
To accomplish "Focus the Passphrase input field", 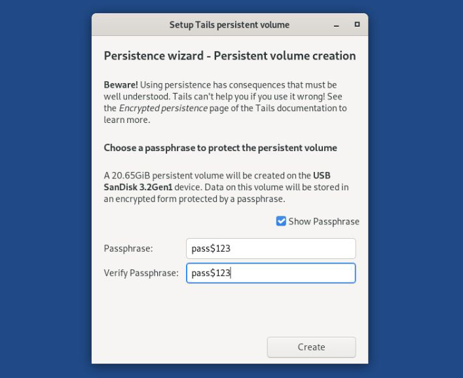I will [x=270, y=249].
